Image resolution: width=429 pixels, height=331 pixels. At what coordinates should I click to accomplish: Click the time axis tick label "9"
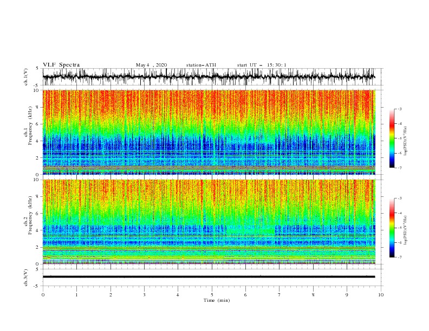pyautogui.click(x=347, y=295)
